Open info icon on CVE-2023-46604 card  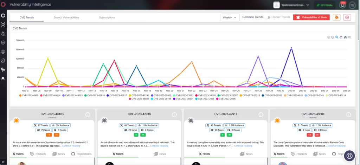click(x=348, y=115)
